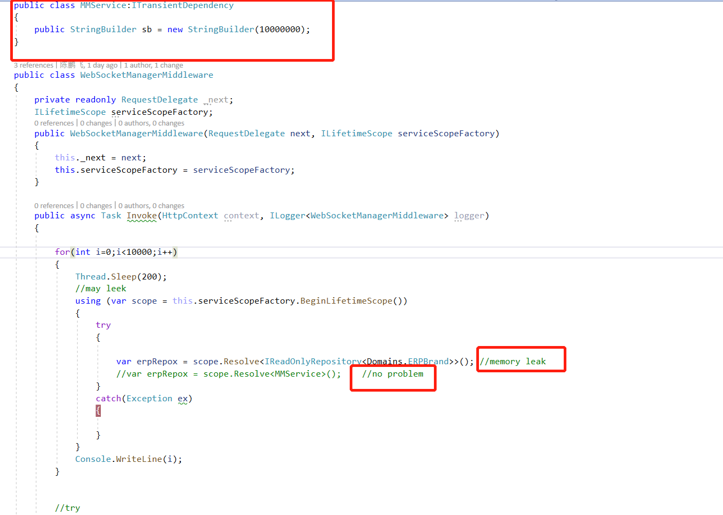Place cursor on the MMService class name
723x515 pixels.
(x=103, y=5)
